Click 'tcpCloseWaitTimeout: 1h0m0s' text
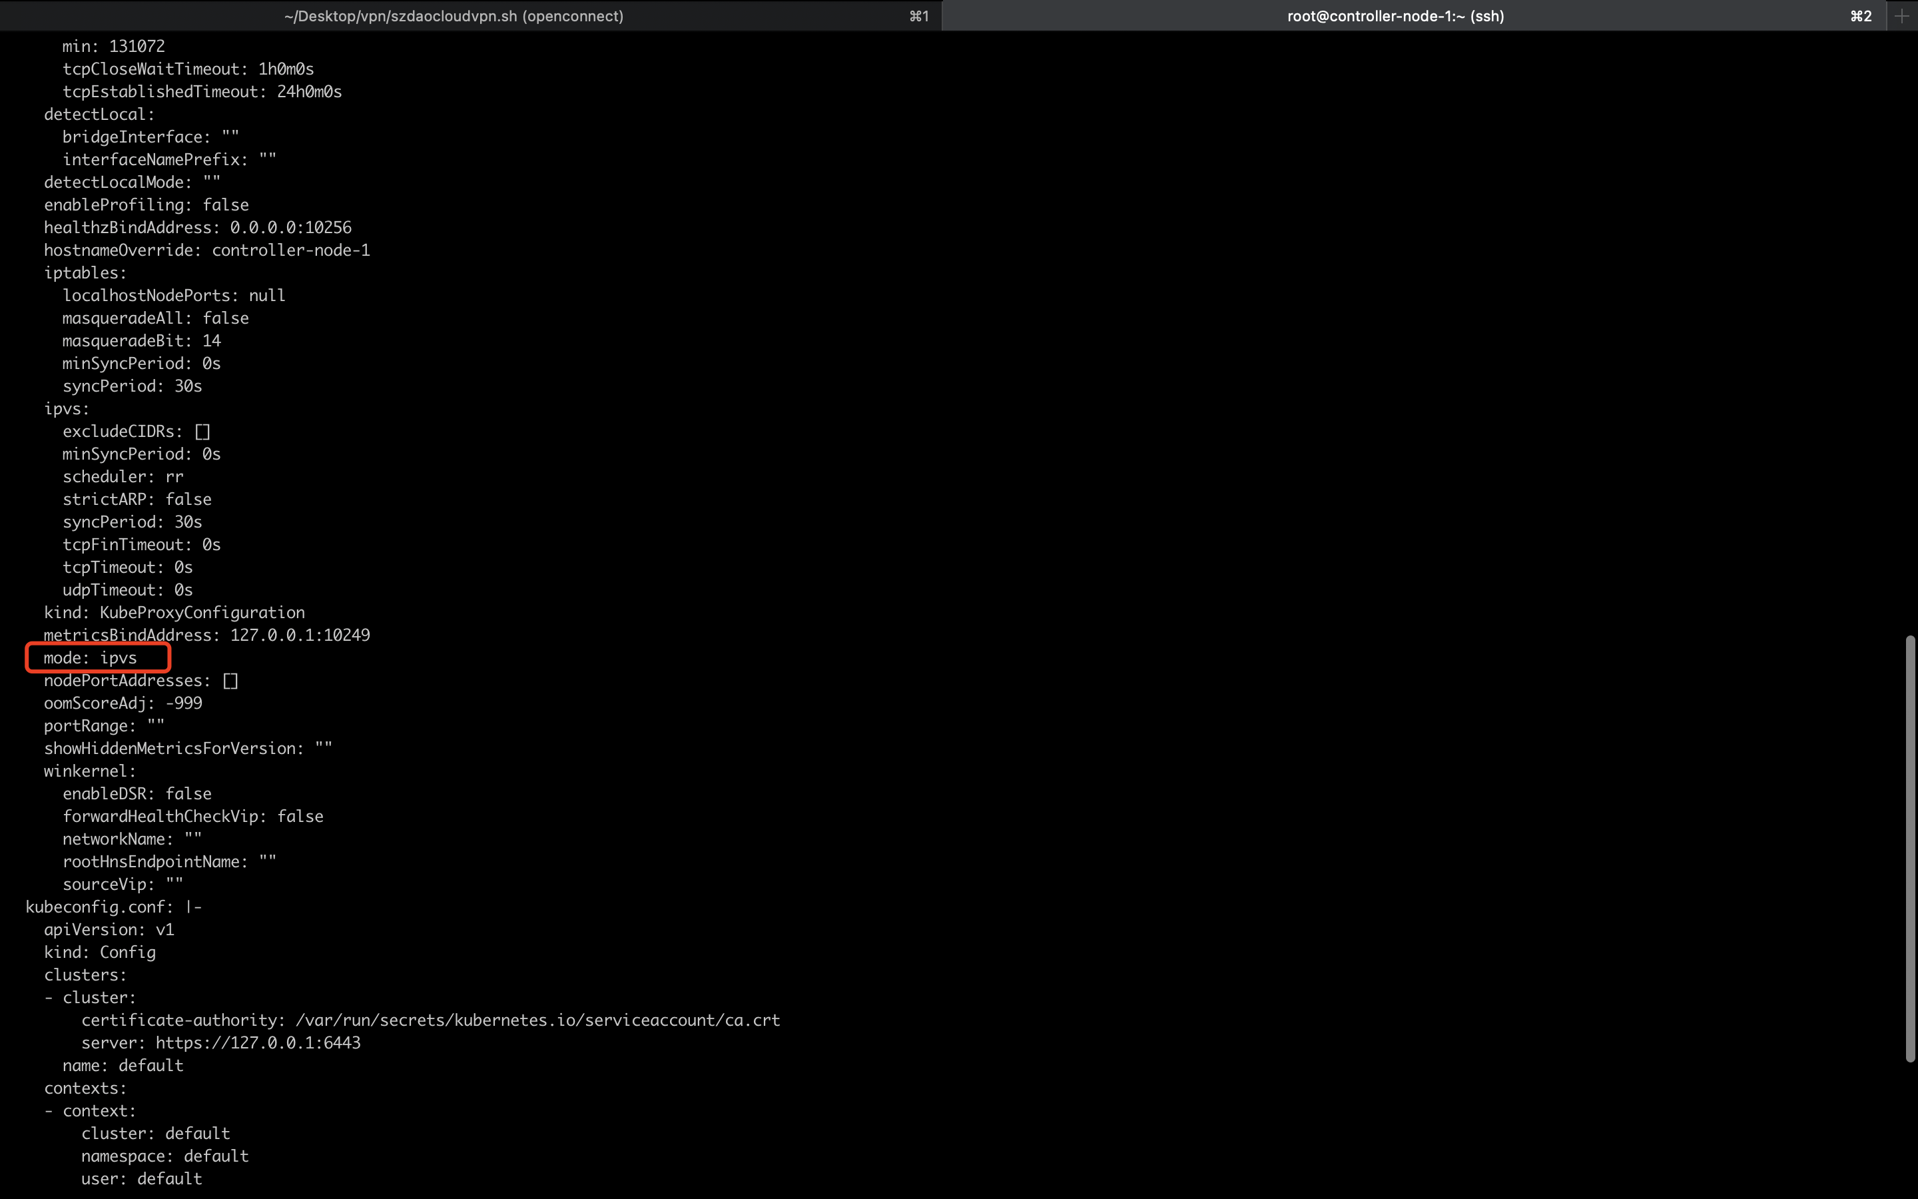Screen dimensions: 1918x1199 pos(188,69)
